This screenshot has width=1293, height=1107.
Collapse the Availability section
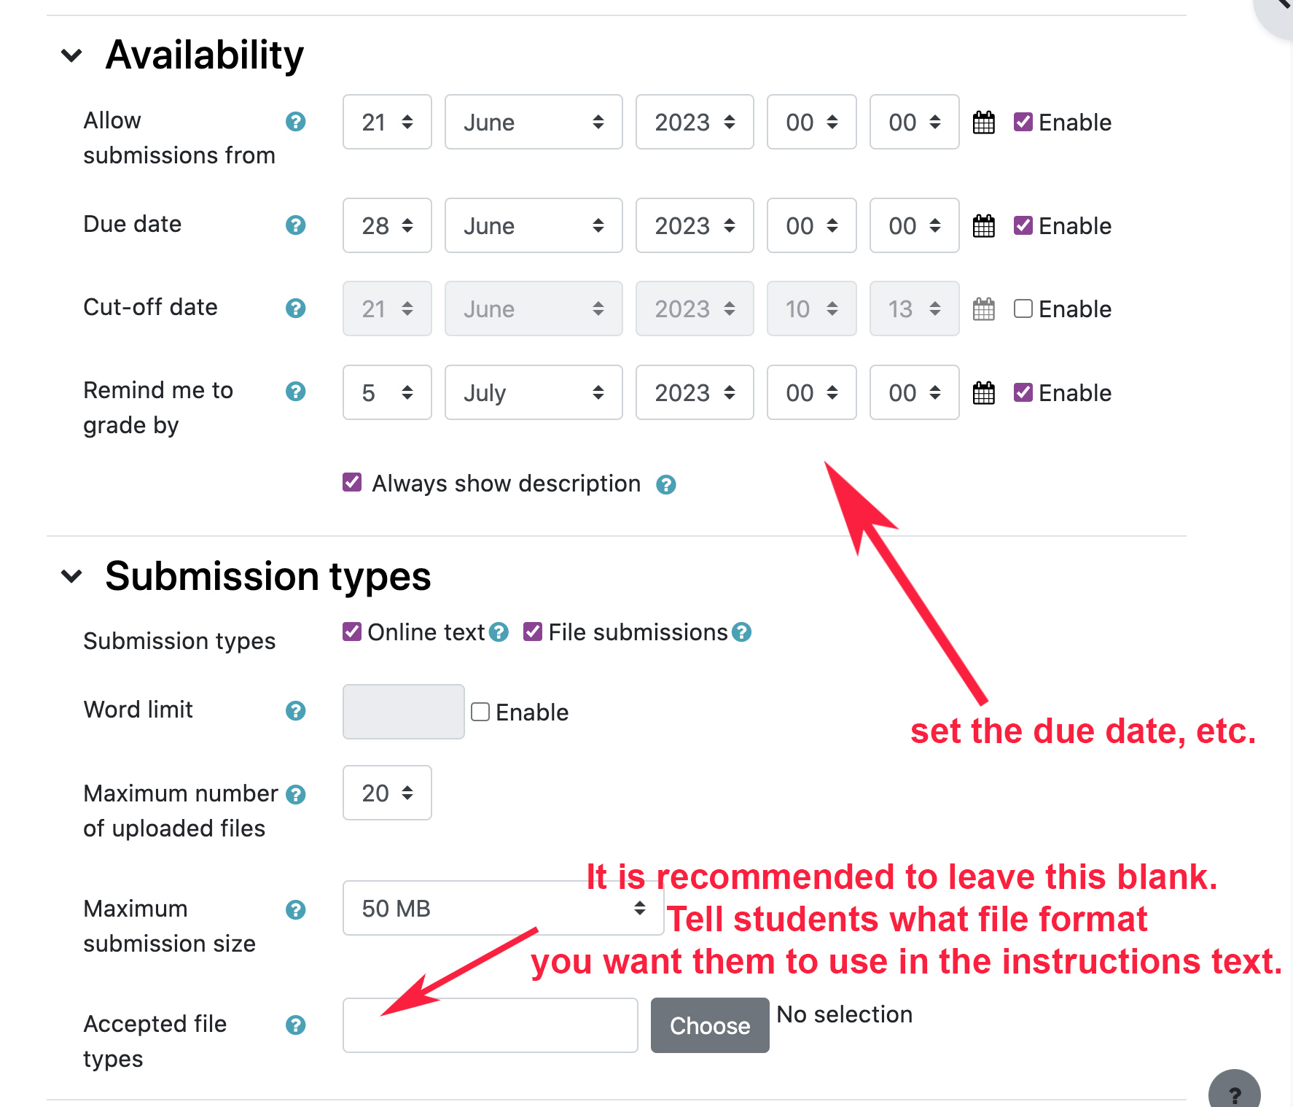point(71,55)
